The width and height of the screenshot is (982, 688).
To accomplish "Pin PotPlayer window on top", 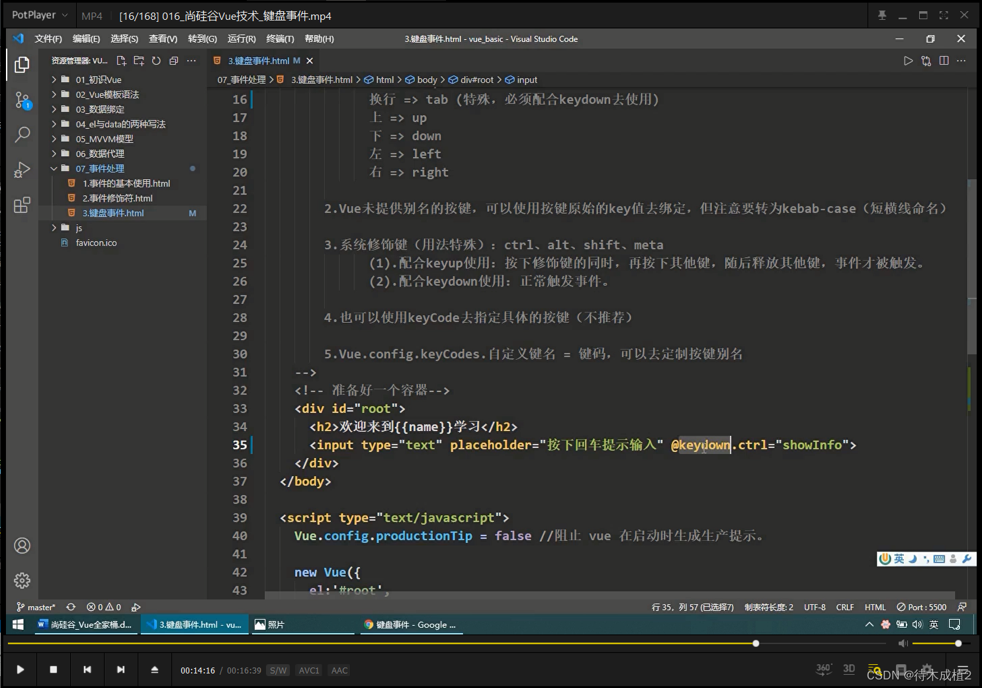I will (882, 15).
